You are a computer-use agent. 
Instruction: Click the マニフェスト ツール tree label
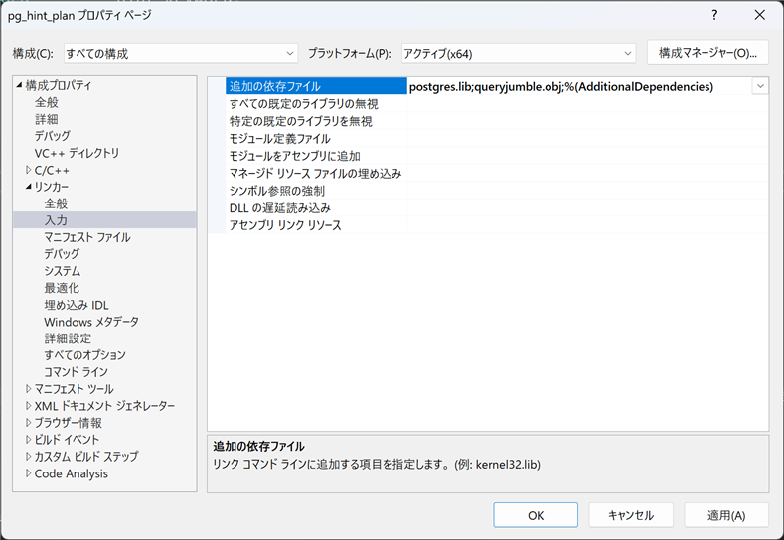(74, 389)
